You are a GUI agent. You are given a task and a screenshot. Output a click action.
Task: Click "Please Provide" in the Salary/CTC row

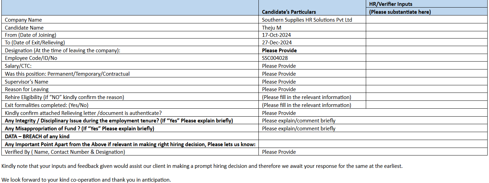click(x=279, y=66)
